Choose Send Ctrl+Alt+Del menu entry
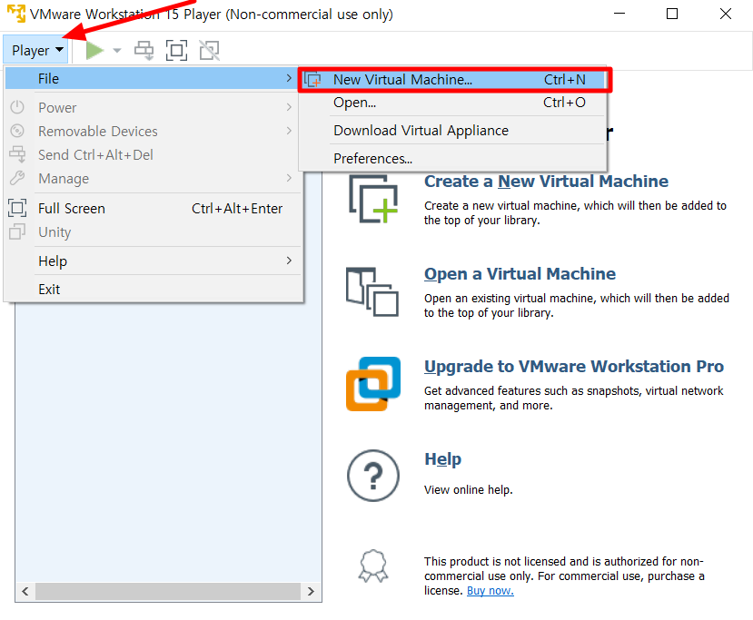The width and height of the screenshot is (753, 620). (x=152, y=154)
